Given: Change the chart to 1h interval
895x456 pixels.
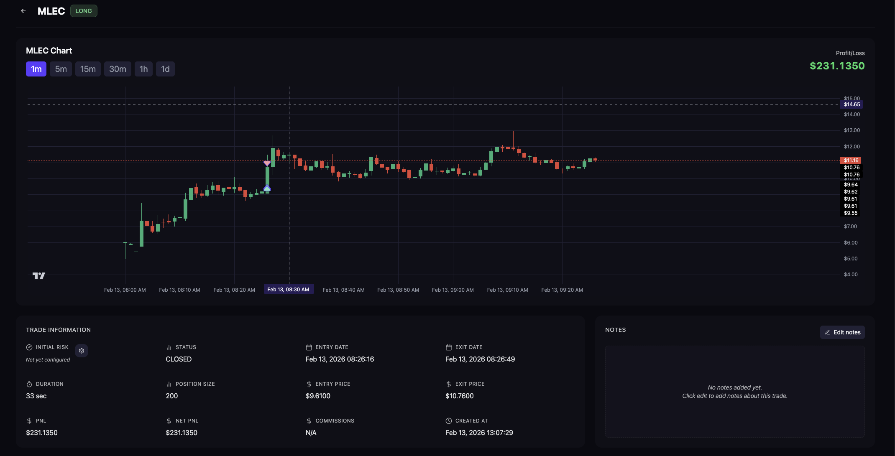Looking at the screenshot, I should point(143,69).
